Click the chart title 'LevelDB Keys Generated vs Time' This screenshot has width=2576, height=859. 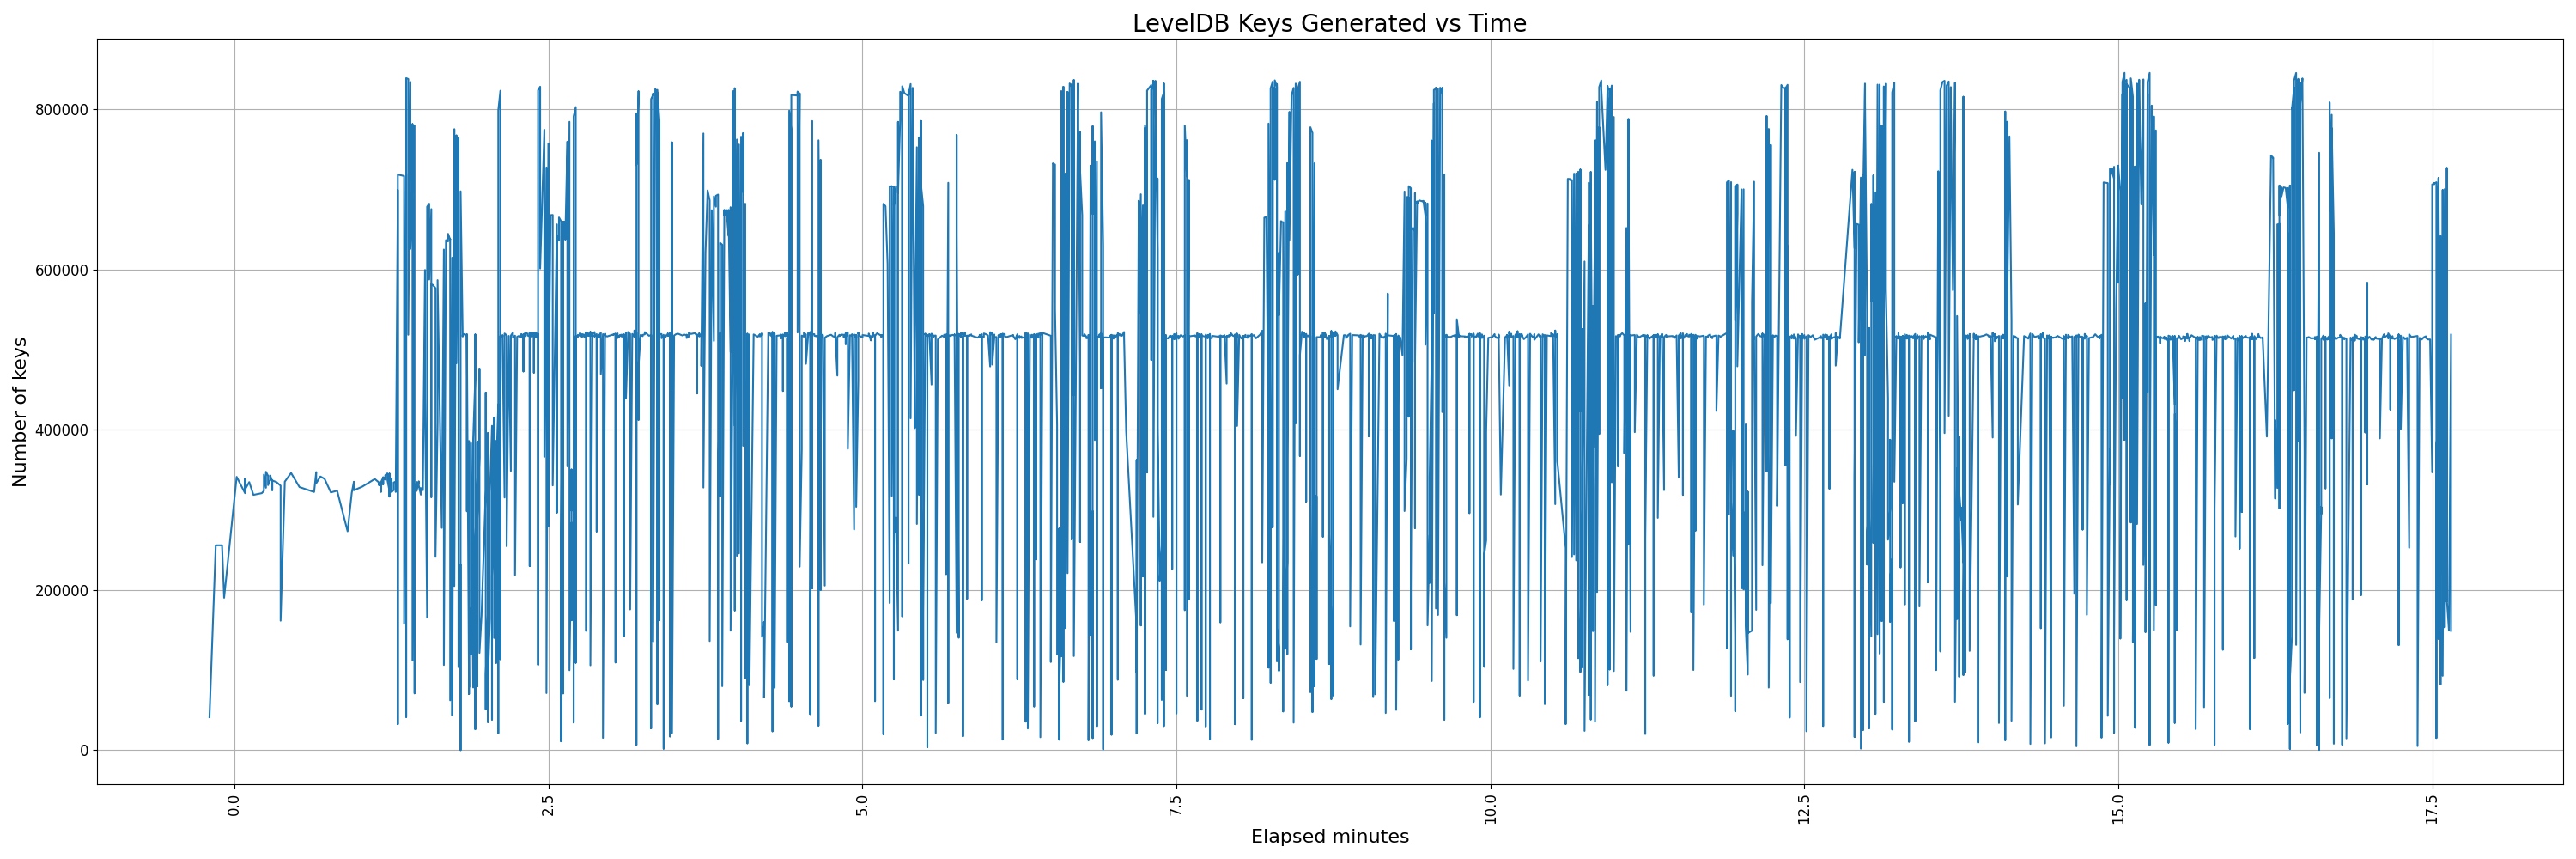click(x=1329, y=23)
